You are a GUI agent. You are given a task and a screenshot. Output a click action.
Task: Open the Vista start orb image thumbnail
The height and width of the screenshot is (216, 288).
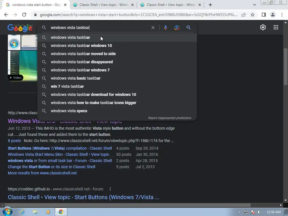point(14,42)
